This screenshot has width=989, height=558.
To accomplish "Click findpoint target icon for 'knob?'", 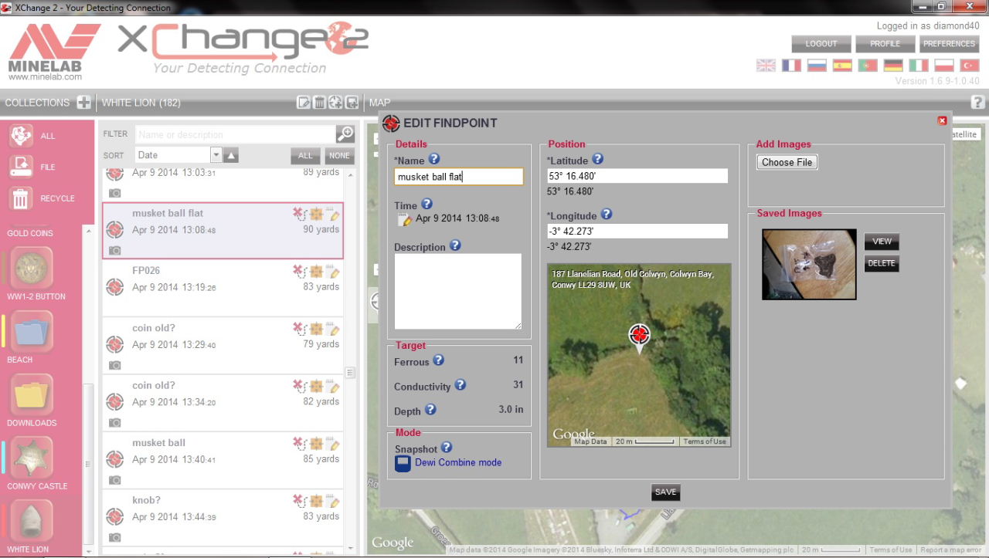I will pos(115,516).
